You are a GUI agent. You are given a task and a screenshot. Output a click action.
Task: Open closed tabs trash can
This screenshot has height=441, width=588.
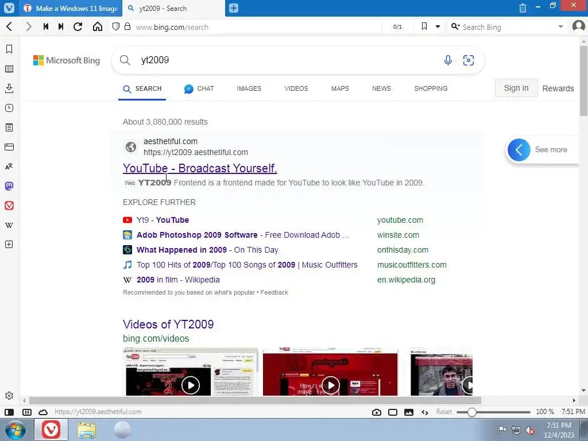(523, 8)
